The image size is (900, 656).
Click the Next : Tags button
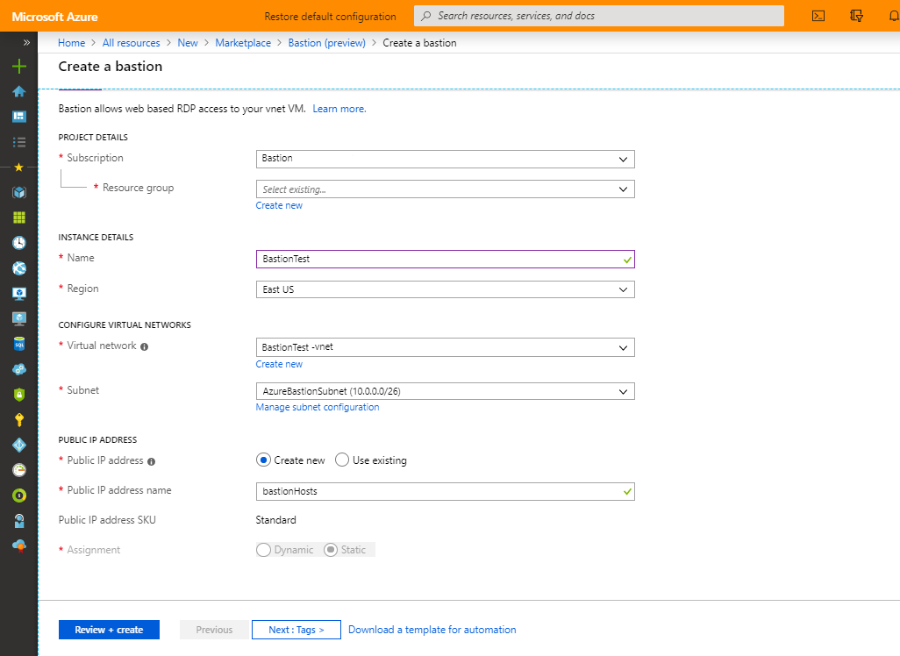click(x=296, y=630)
